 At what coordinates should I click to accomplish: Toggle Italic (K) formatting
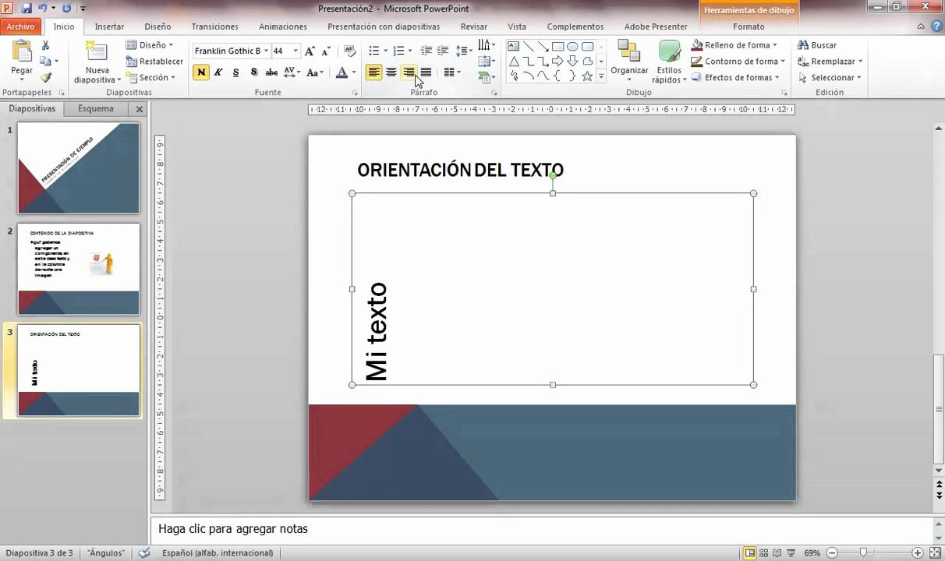[x=218, y=72]
